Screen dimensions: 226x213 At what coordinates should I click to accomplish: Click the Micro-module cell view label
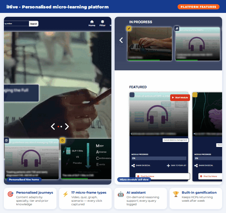pyautogui.click(x=134, y=179)
